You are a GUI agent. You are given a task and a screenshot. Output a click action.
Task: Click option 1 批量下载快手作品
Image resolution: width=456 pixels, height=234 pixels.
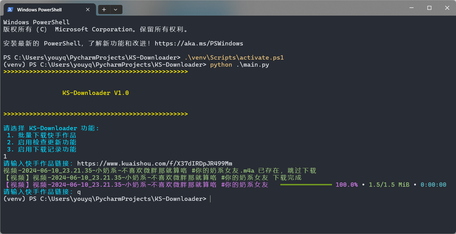[42, 135]
